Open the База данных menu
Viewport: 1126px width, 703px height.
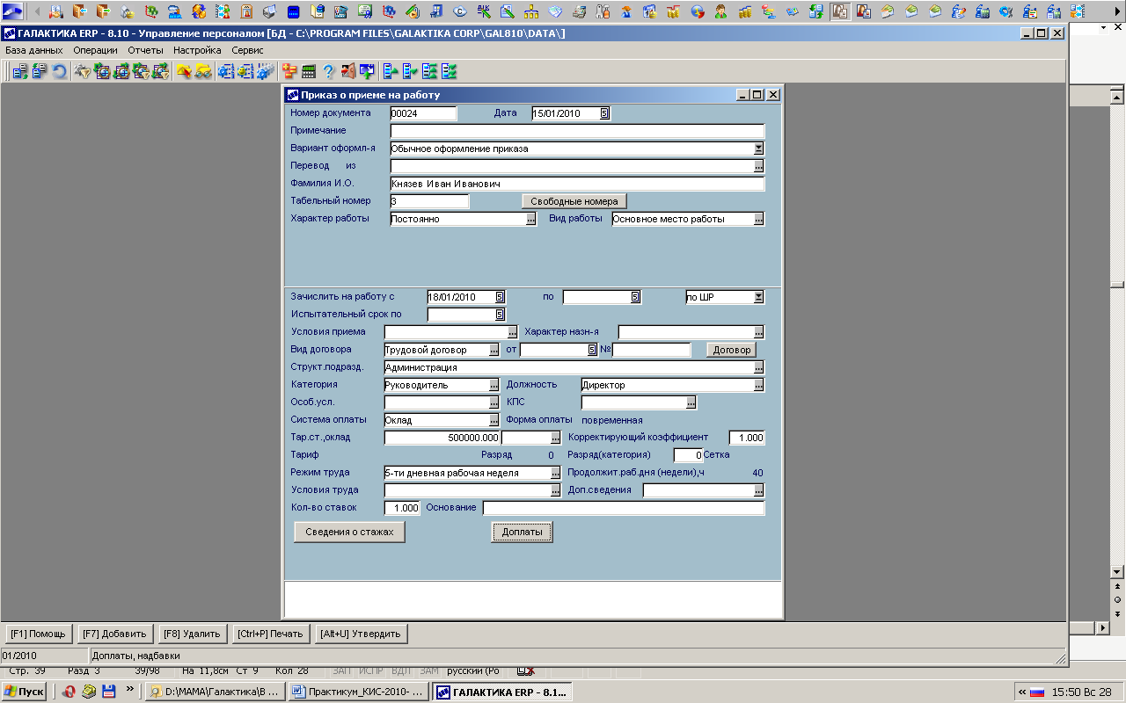(x=34, y=50)
